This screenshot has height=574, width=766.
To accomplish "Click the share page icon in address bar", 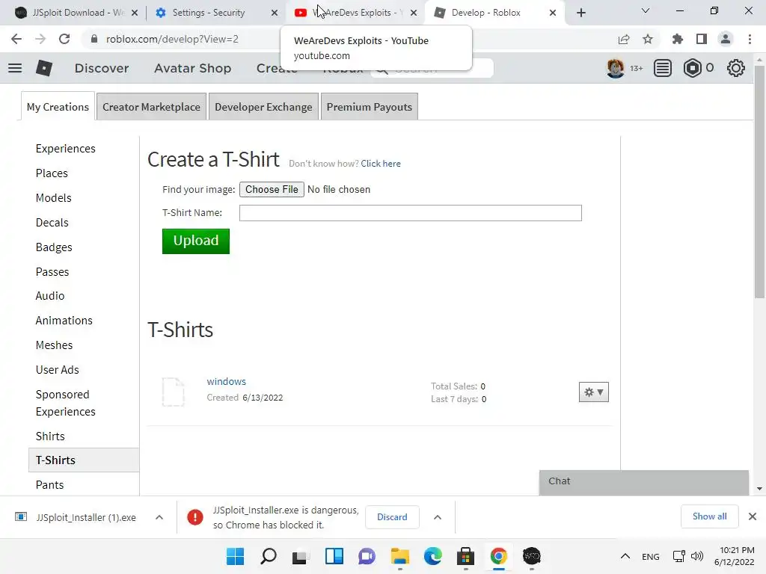I will pos(624,39).
